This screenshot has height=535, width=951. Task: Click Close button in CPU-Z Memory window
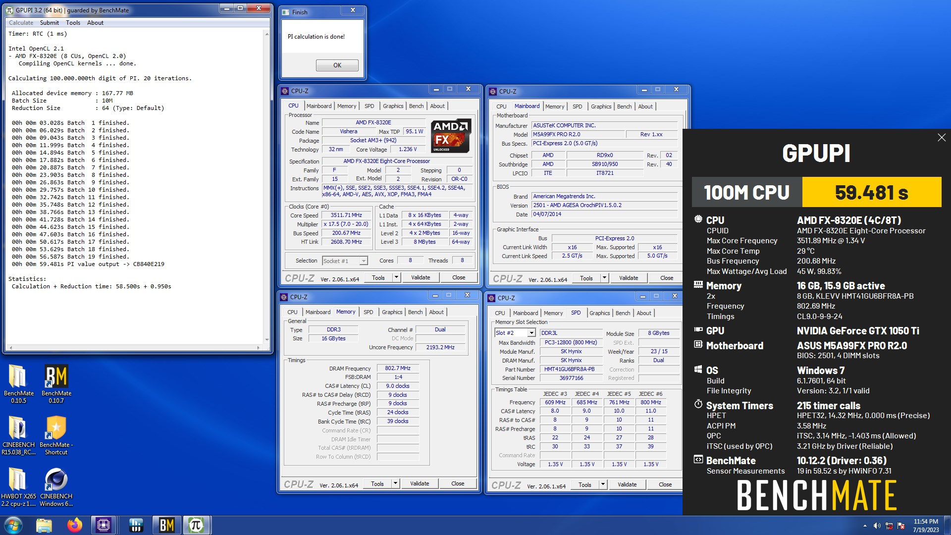coord(458,483)
